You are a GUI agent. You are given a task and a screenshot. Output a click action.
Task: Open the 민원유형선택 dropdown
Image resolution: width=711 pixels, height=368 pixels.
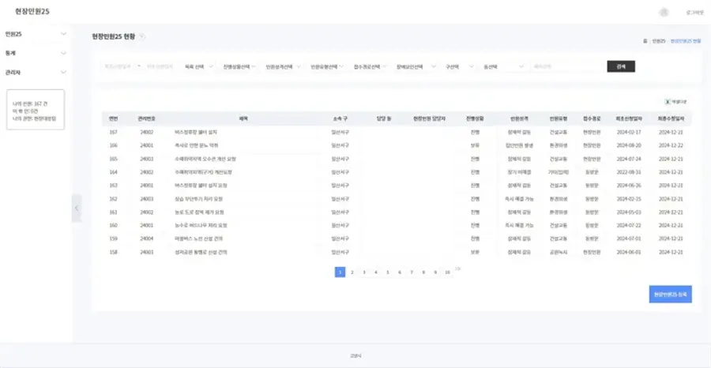[x=327, y=66]
